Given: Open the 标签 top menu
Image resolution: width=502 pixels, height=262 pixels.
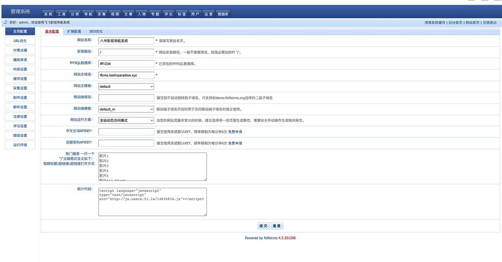Looking at the screenshot, I should pos(182,14).
